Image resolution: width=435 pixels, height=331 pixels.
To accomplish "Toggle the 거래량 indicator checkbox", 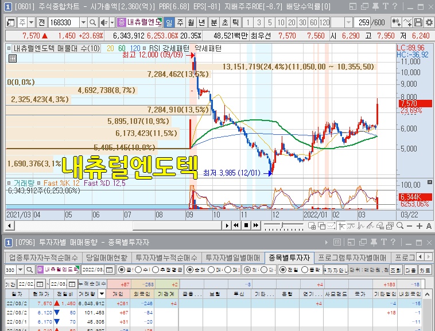I will click(x=9, y=183).
